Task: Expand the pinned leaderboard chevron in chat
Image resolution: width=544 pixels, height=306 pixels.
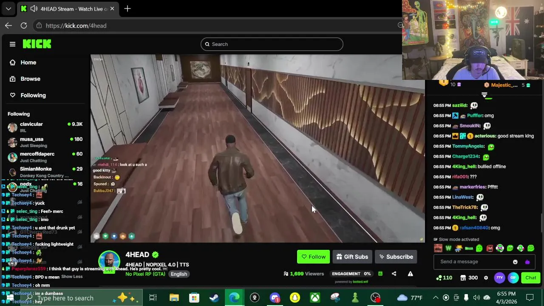Action: pyautogui.click(x=484, y=95)
